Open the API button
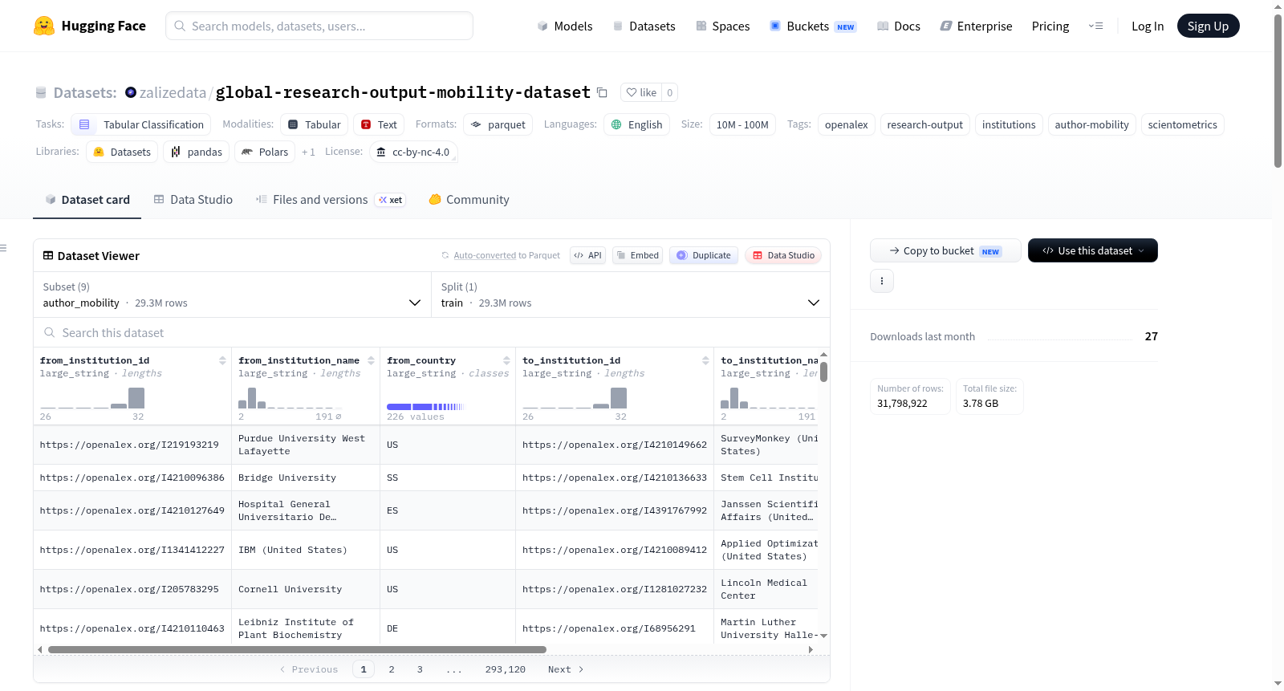The width and height of the screenshot is (1284, 691). click(587, 255)
